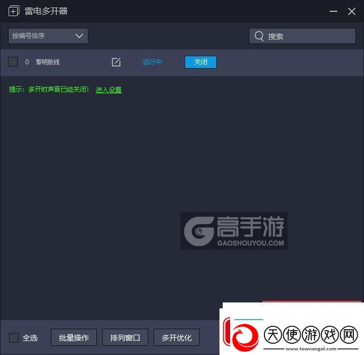
Task: Tick the checkbox for 黎明航线 instance
Action: [13, 62]
